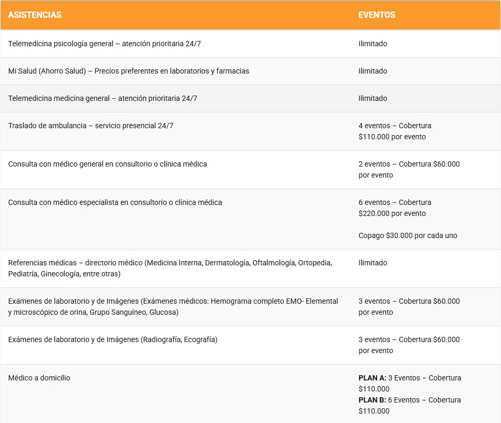
Task: Click the Referencias médicas directorio médico row
Action: [x=169, y=268]
